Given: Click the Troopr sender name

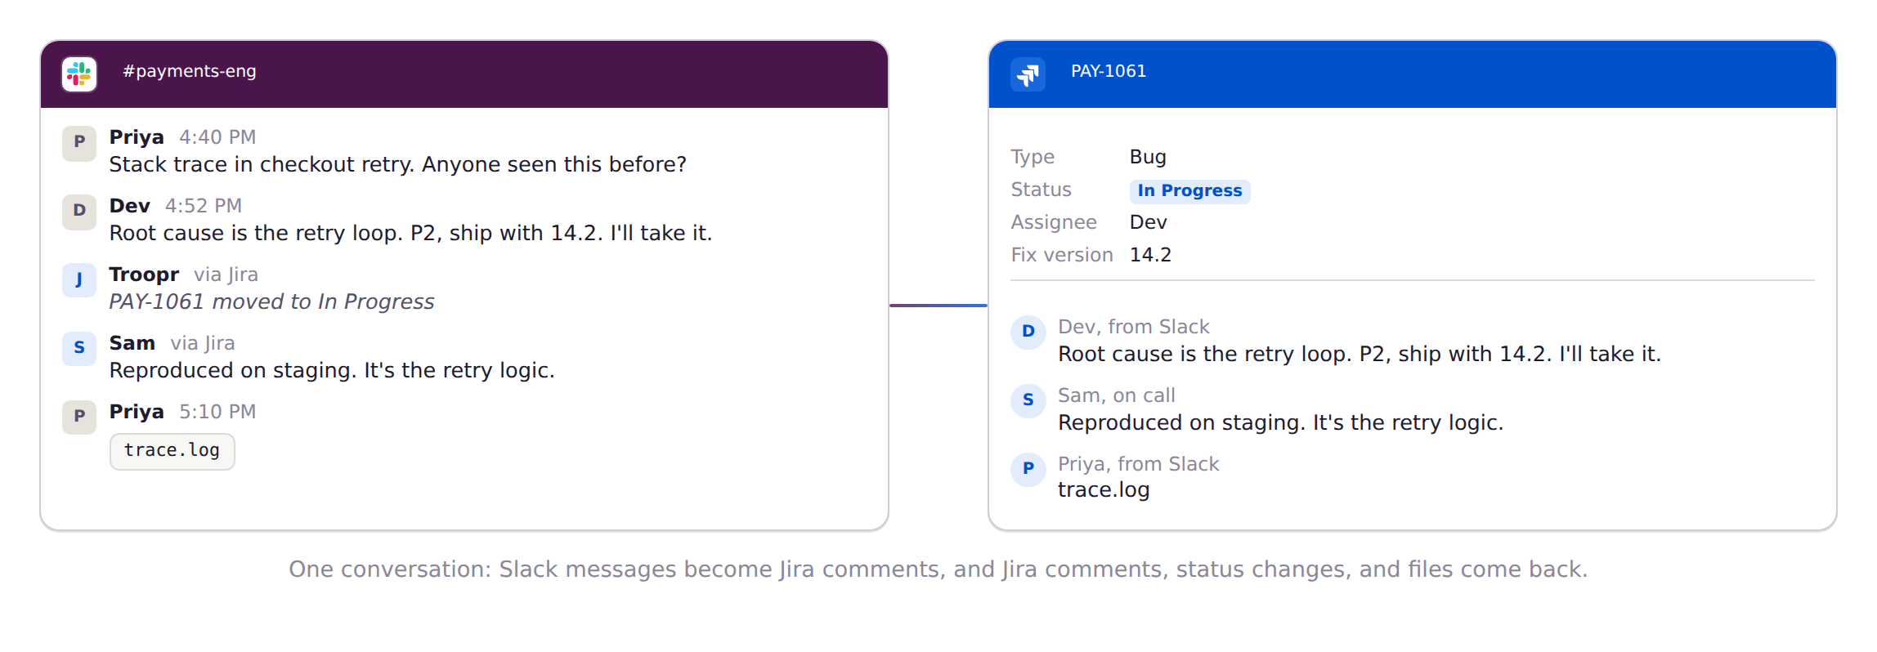Looking at the screenshot, I should [x=144, y=275].
